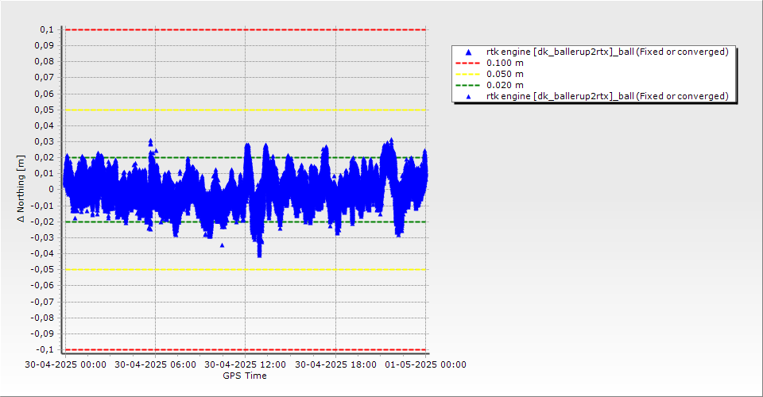Click y-axis tick label '-0,08'
Image resolution: width=763 pixels, height=397 pixels.
pos(42,318)
